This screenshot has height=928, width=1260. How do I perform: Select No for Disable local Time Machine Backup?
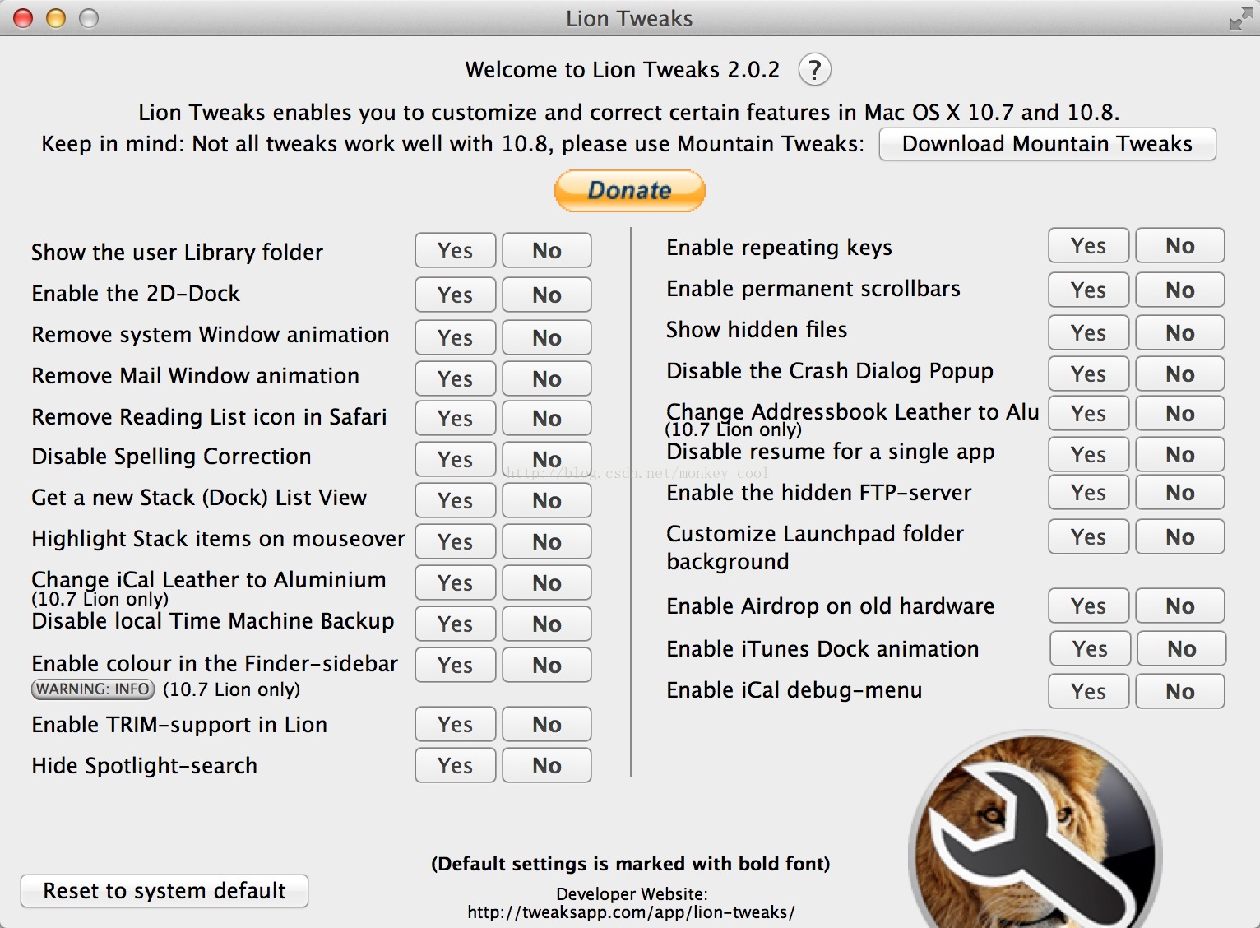point(547,624)
